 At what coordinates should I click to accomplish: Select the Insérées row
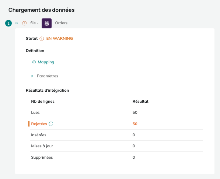(x=116, y=135)
